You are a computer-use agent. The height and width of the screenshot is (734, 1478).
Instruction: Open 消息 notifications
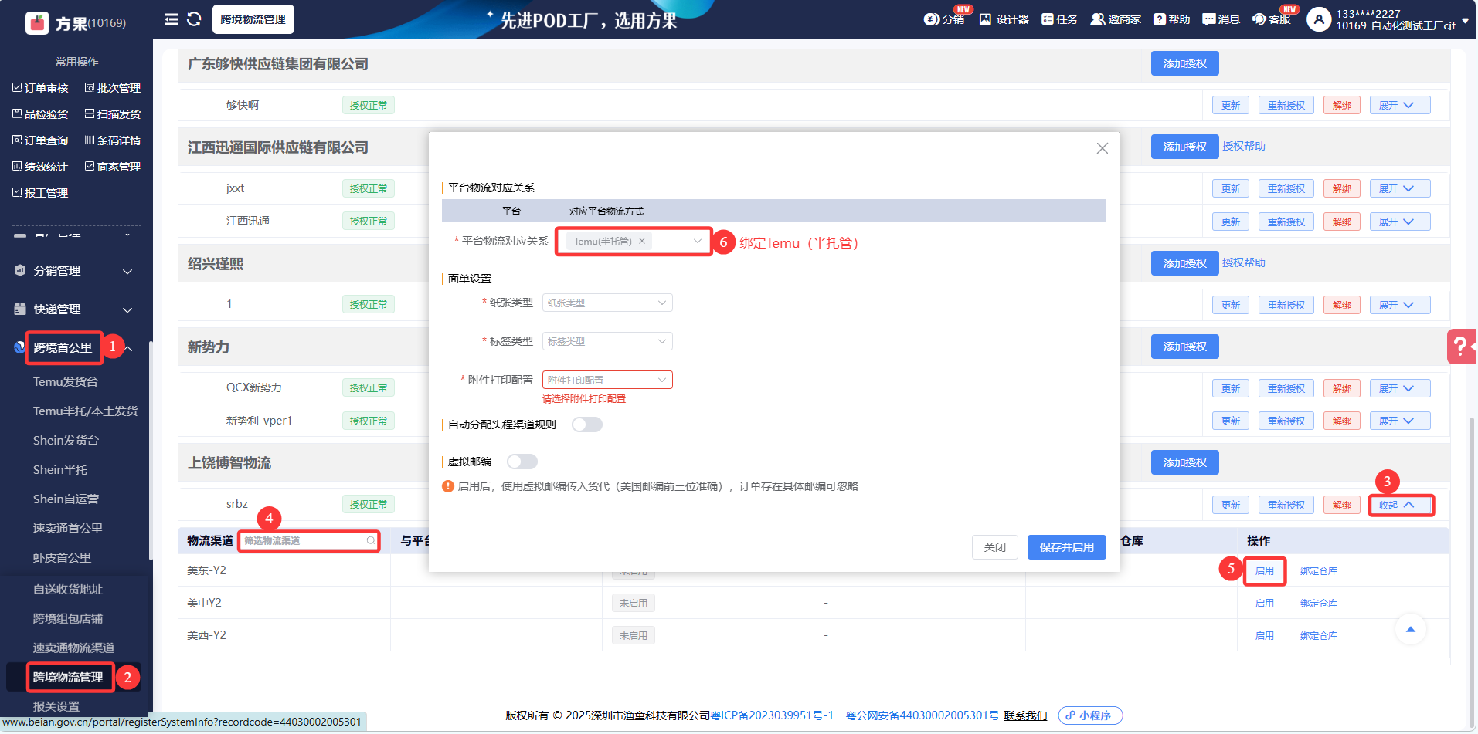(1221, 19)
